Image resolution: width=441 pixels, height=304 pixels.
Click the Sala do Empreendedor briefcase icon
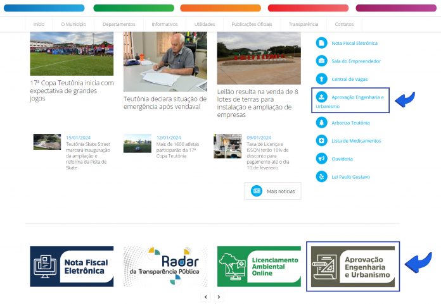pyautogui.click(x=321, y=61)
